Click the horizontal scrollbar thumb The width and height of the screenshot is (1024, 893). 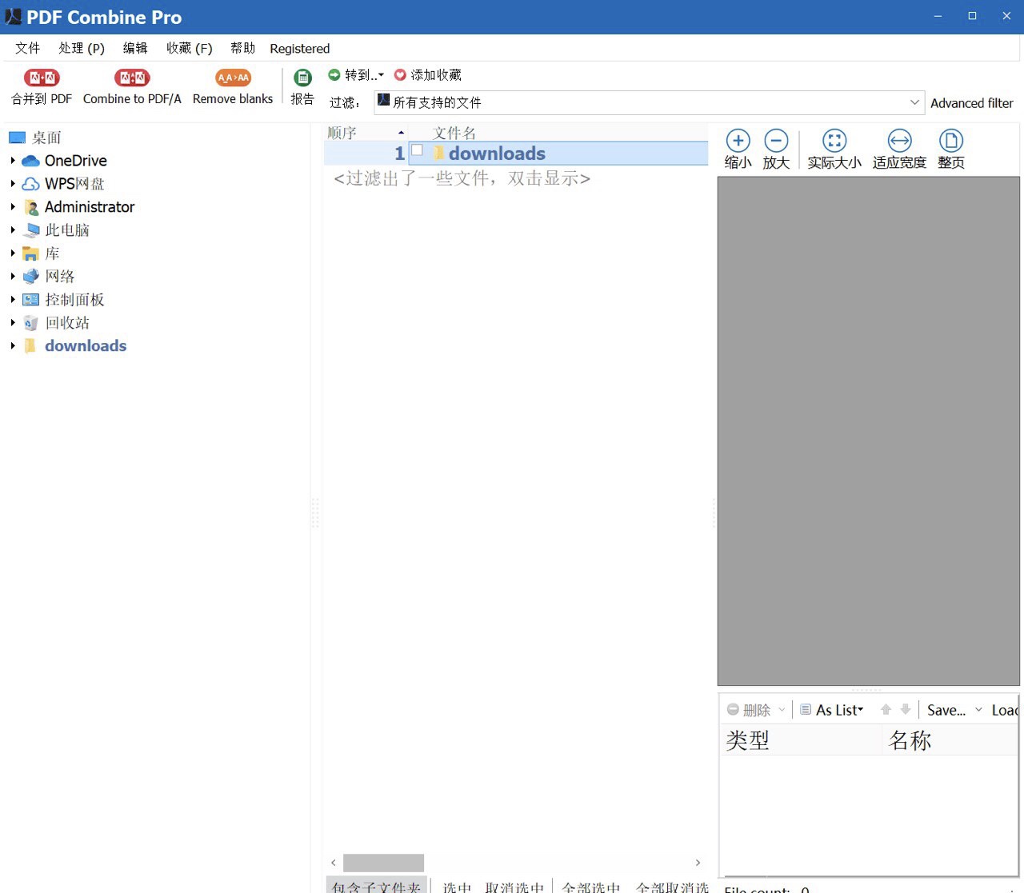point(384,863)
